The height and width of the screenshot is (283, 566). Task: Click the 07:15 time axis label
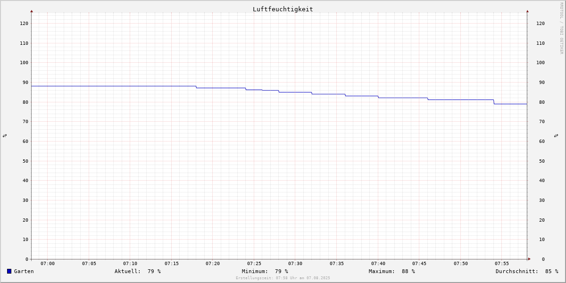(x=172, y=264)
